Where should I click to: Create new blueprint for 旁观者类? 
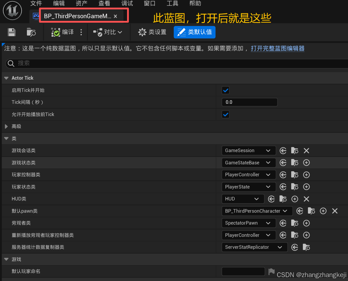[x=306, y=223]
